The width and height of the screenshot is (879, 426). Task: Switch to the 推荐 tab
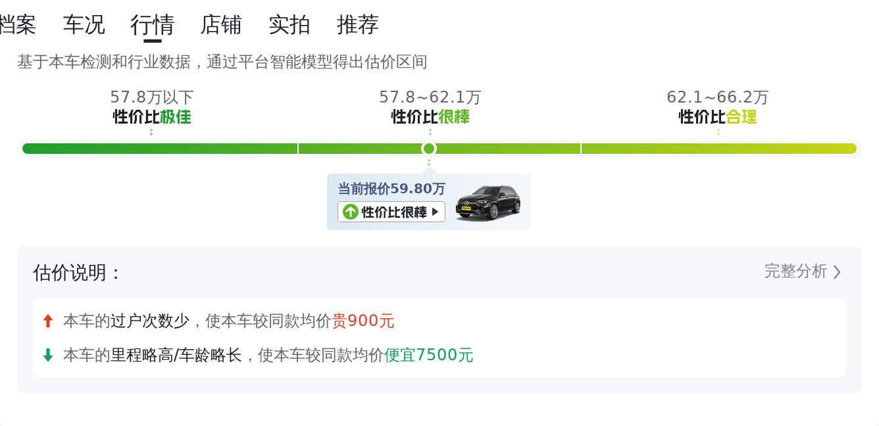pyautogui.click(x=358, y=25)
